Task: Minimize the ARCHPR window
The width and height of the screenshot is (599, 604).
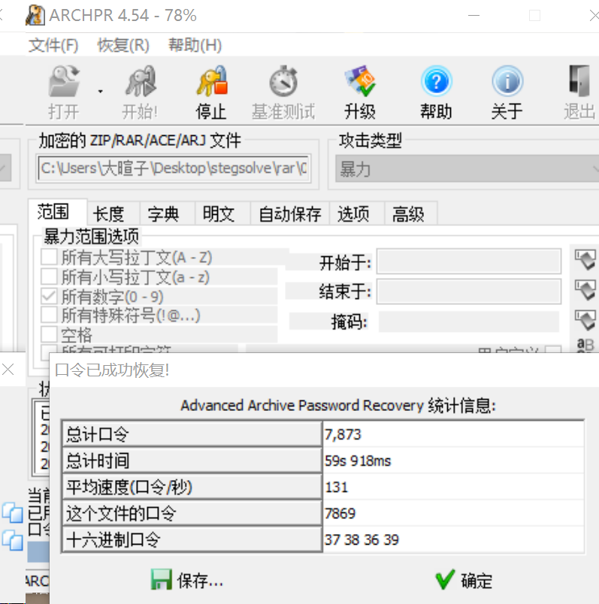Action: tap(473, 16)
